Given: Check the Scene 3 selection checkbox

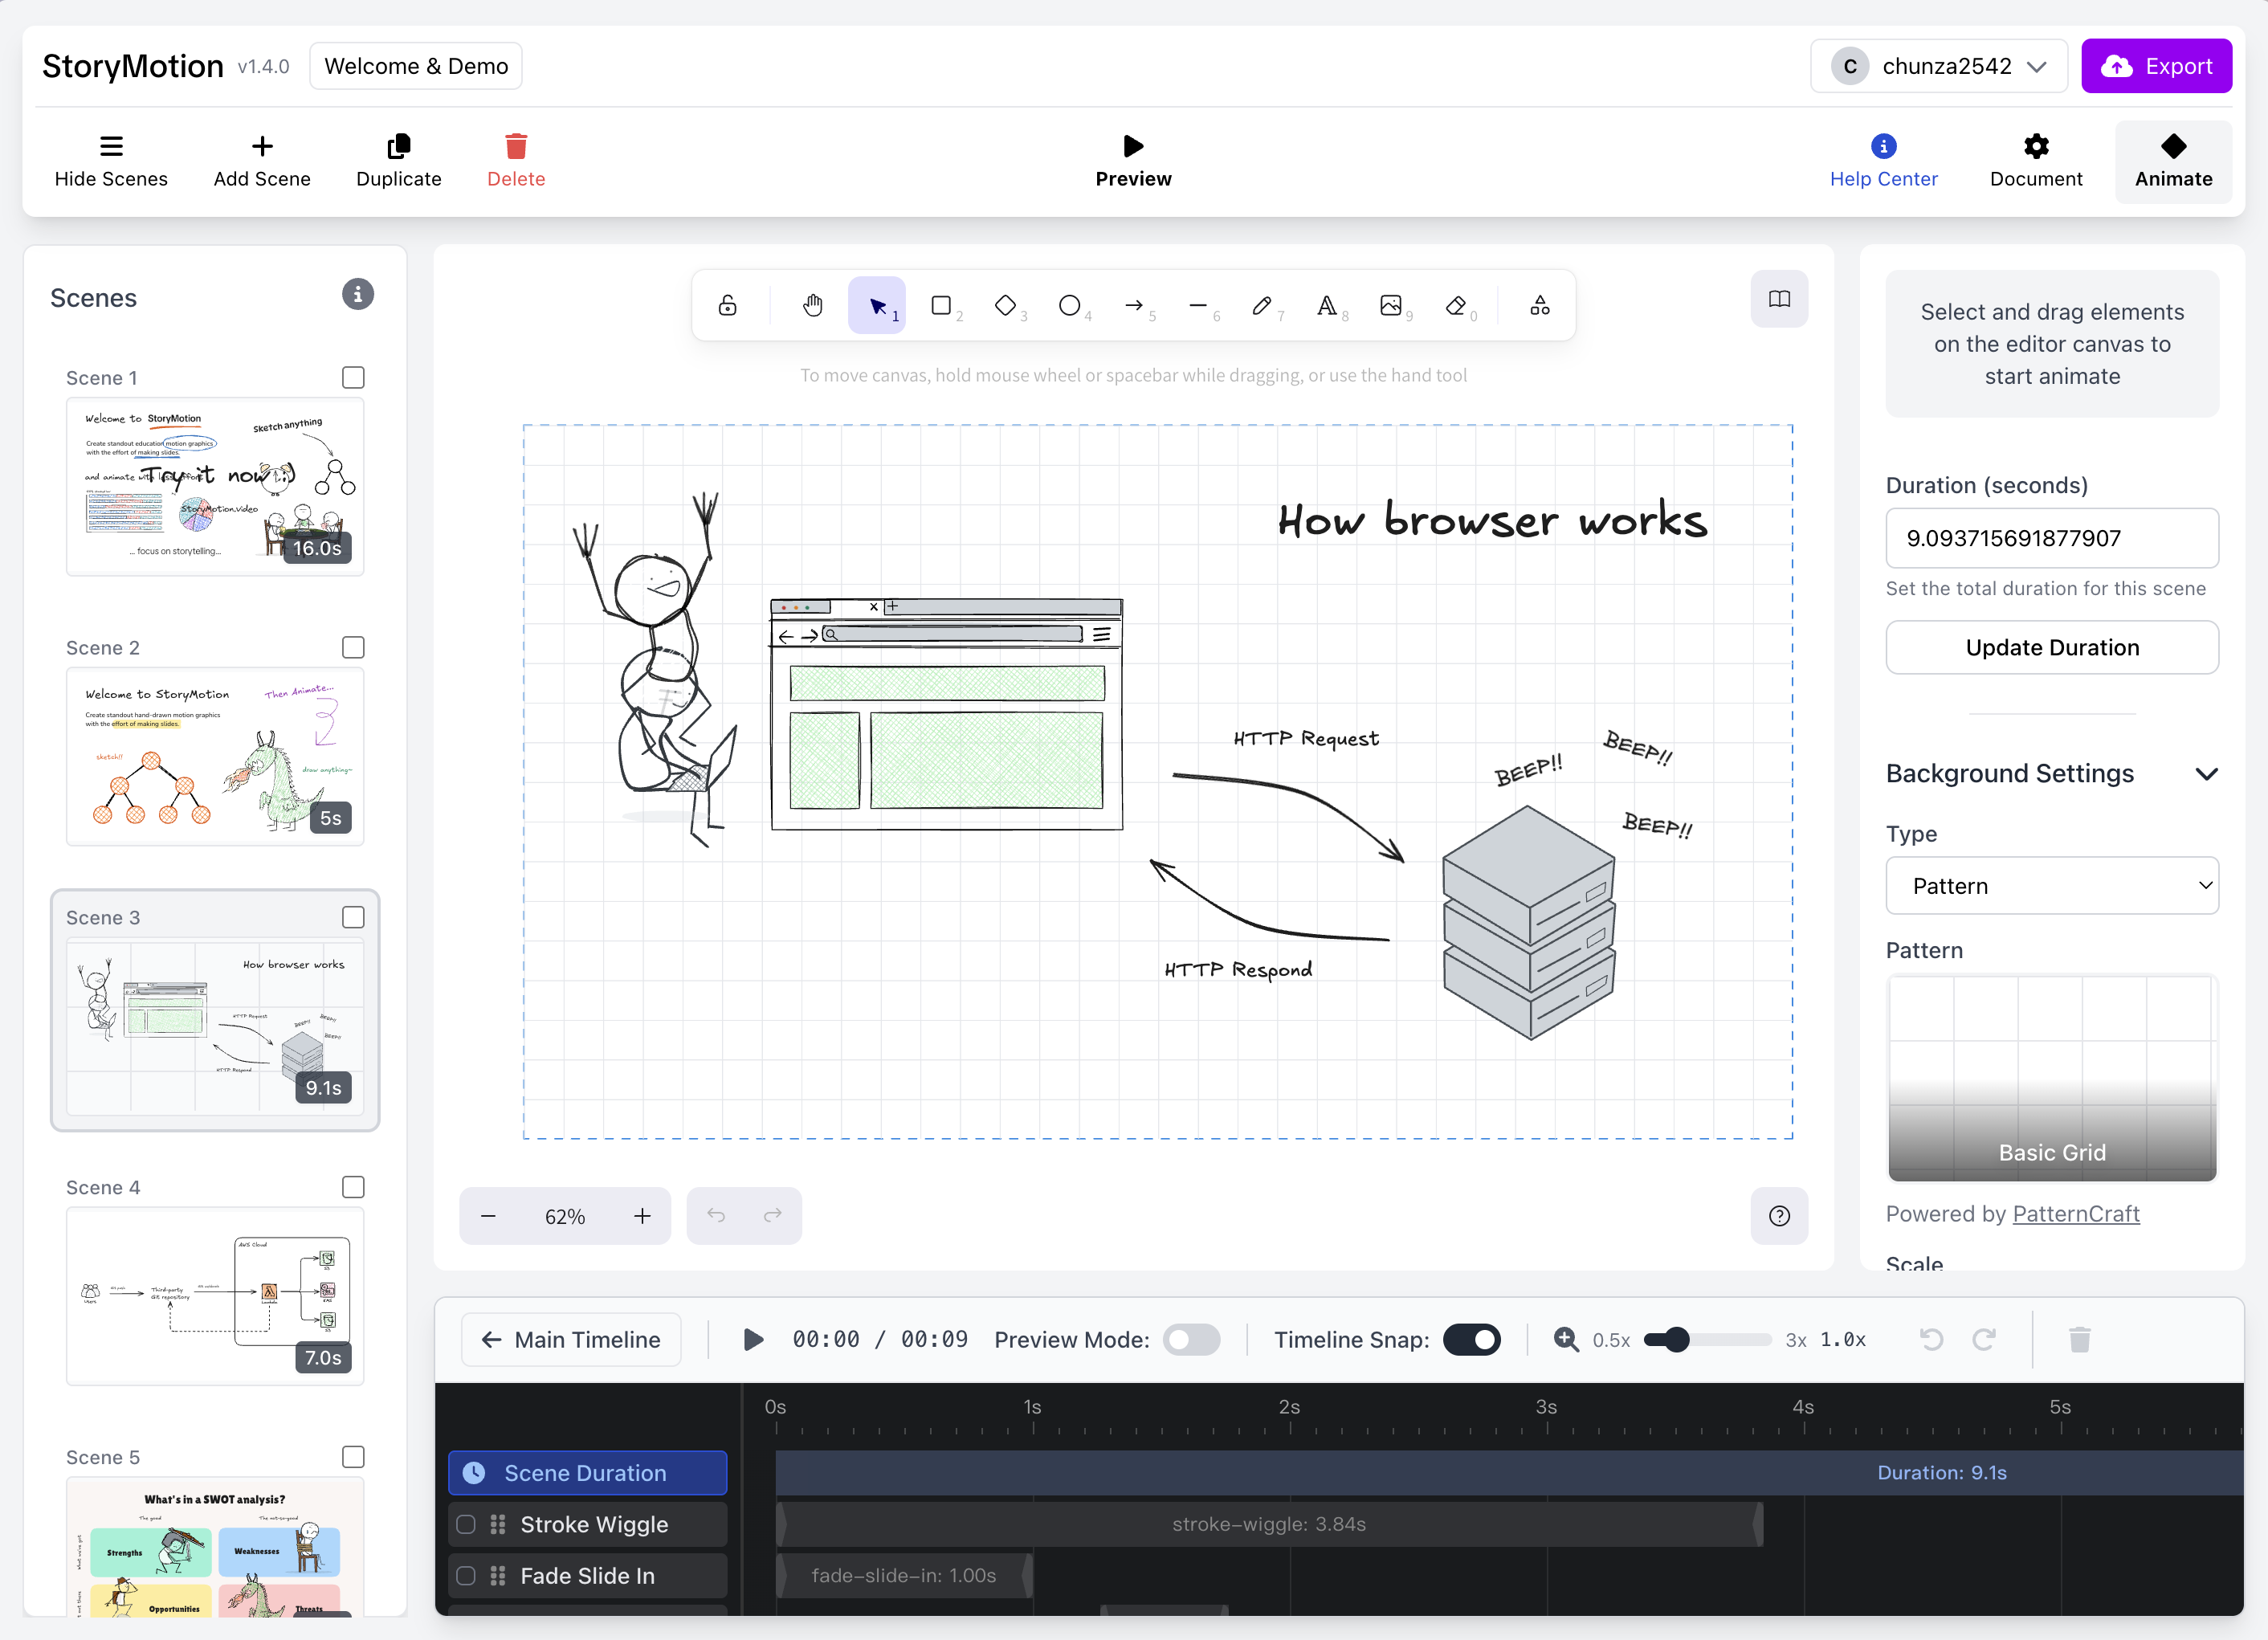Looking at the screenshot, I should tap(353, 916).
